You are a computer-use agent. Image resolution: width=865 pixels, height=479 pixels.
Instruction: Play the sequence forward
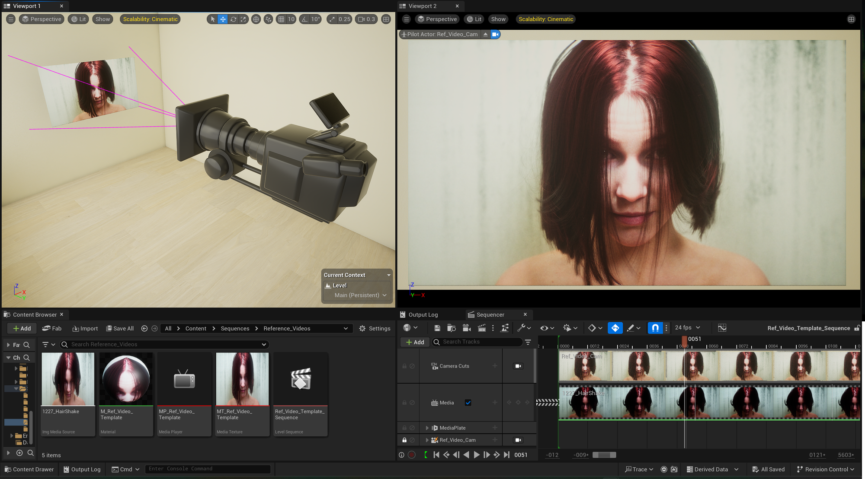click(x=477, y=454)
